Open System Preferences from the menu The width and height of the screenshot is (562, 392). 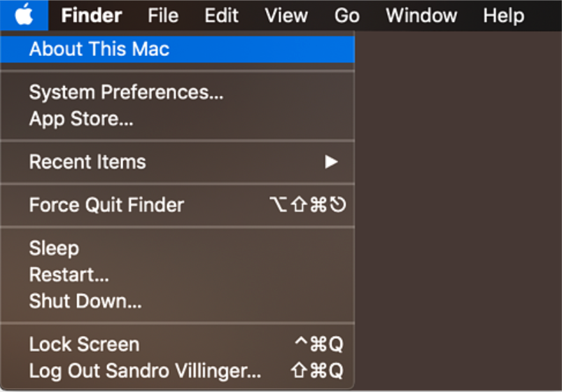click(126, 92)
